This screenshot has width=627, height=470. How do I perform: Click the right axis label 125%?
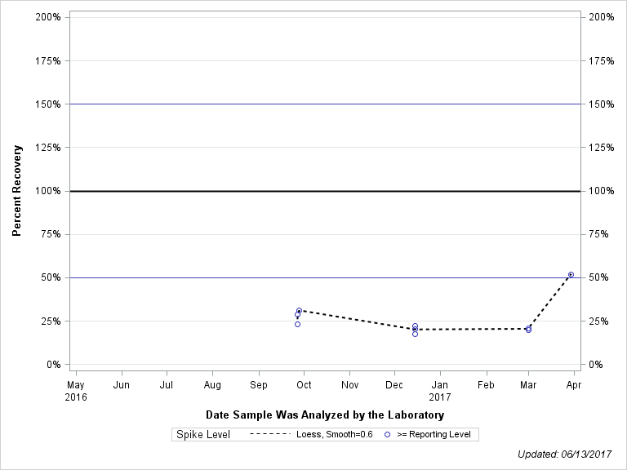tap(602, 148)
